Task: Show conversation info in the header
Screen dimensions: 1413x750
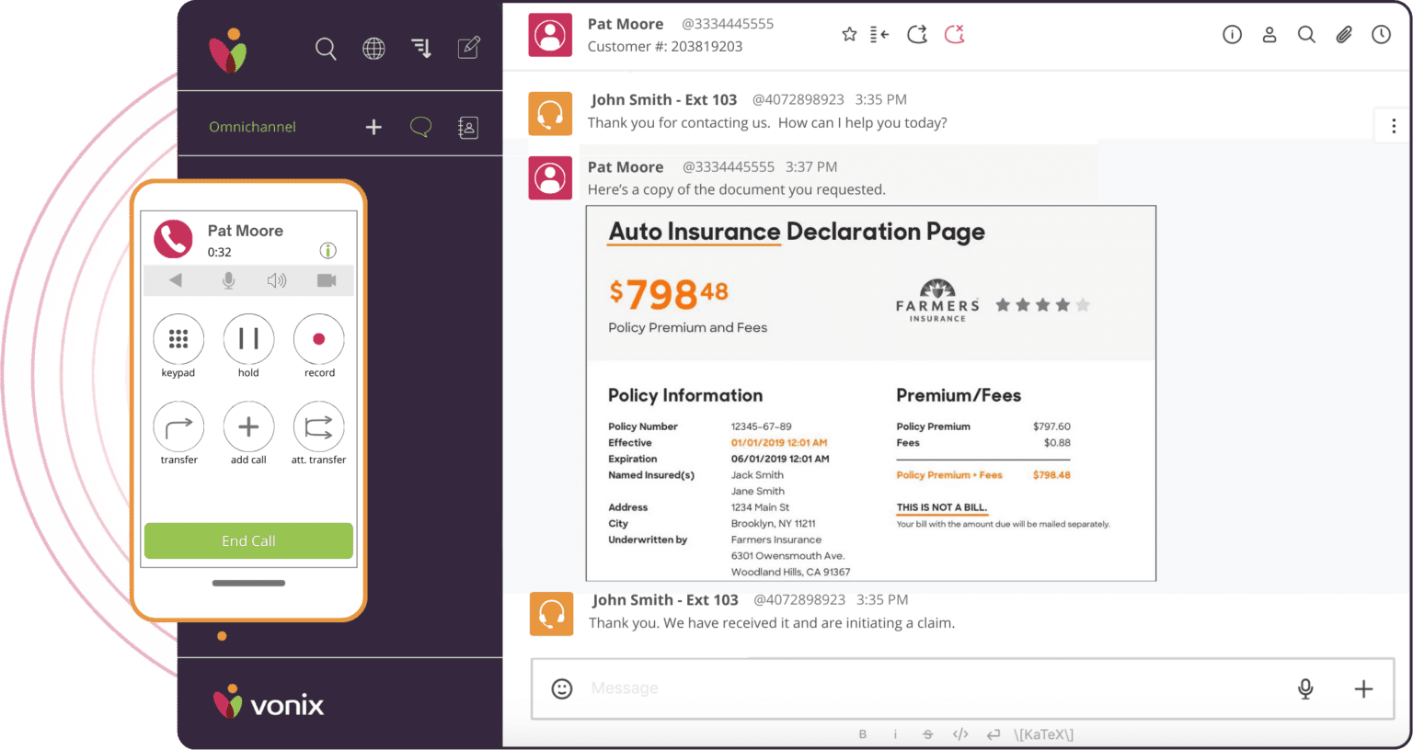Action: tap(1232, 35)
